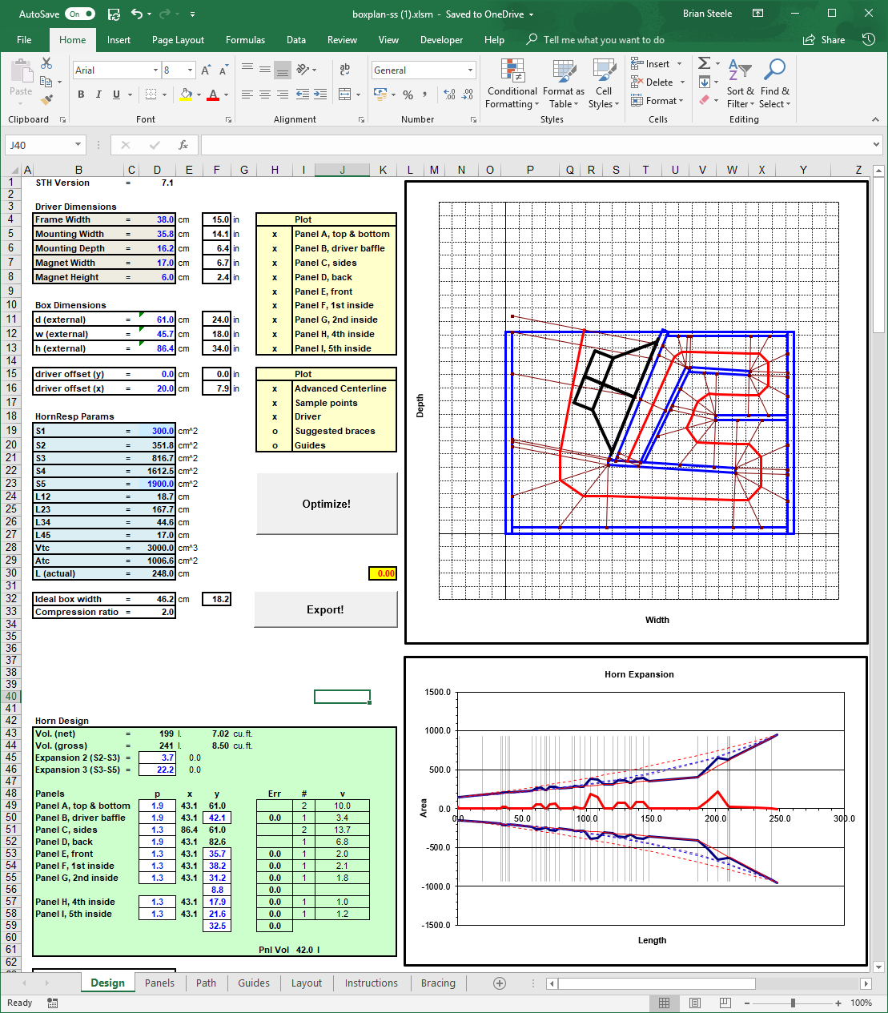Open the Panels worksheet tab

159,983
